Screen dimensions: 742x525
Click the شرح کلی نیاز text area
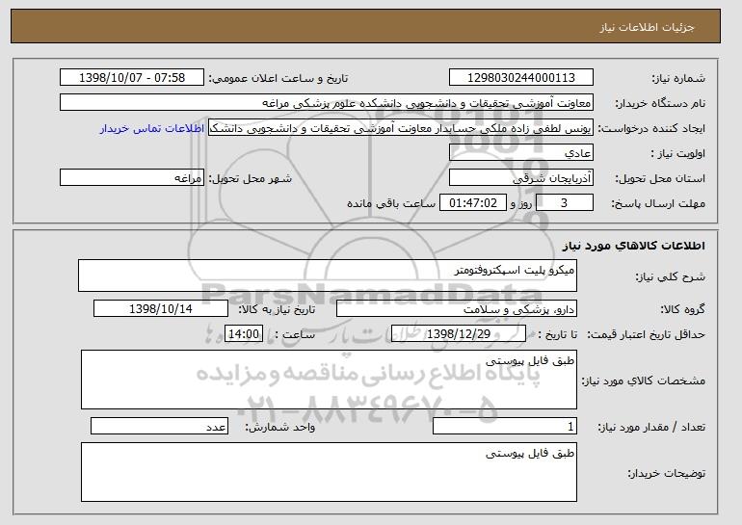328,276
